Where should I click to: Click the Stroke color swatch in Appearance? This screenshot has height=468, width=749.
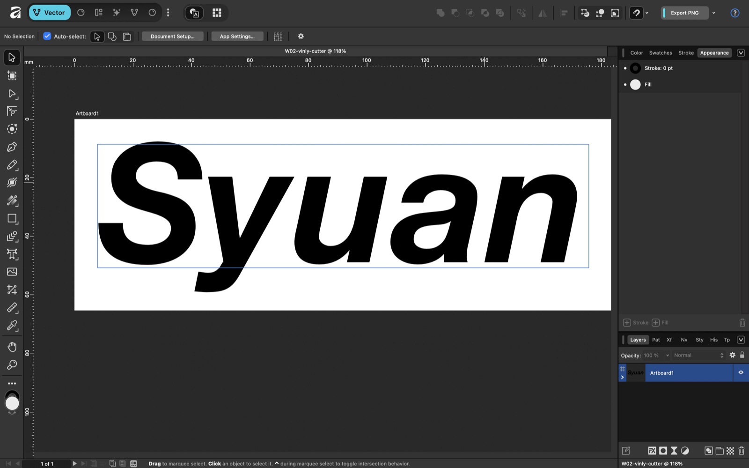[x=635, y=68]
